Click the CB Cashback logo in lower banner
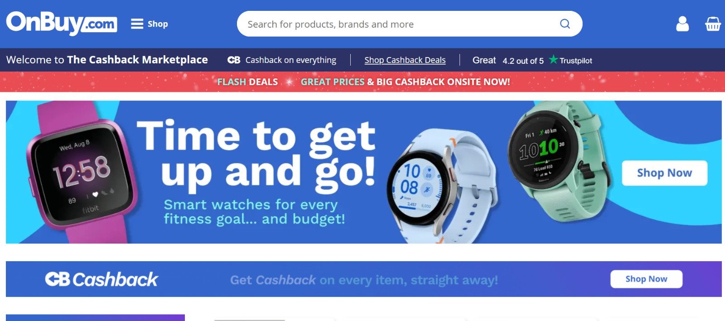Viewport: 725px width, 321px height. pos(101,279)
